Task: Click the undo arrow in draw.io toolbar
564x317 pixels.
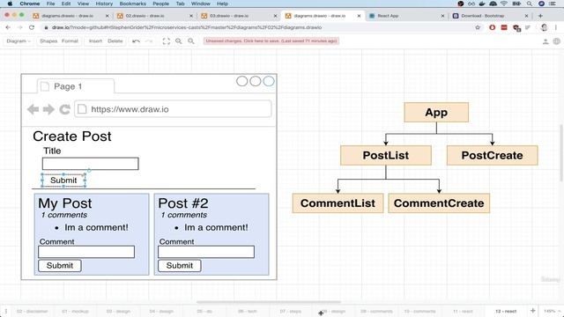Action: pyautogui.click(x=136, y=41)
